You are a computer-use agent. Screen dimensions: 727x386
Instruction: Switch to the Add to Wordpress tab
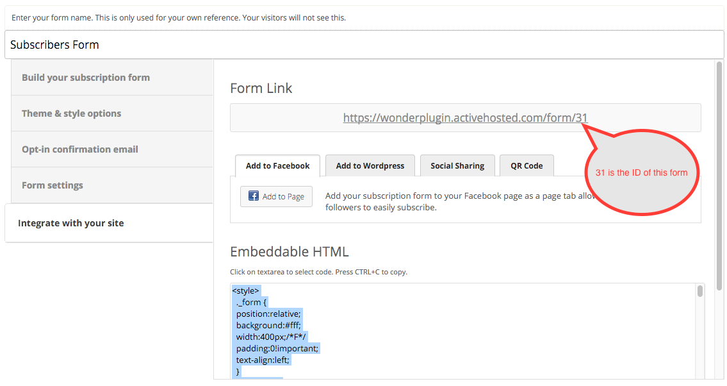(x=370, y=165)
